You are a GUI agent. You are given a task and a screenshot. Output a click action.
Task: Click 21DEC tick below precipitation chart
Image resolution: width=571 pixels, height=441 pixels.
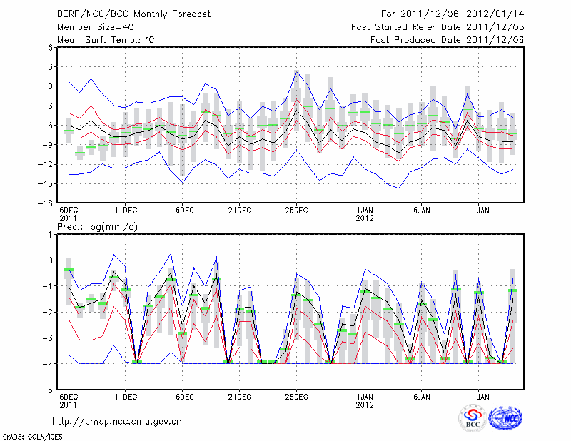pos(239,395)
